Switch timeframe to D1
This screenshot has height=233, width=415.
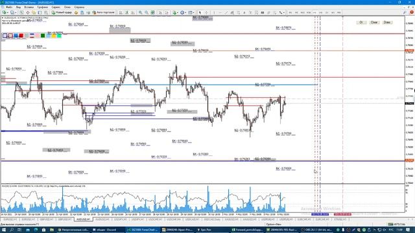point(327,12)
